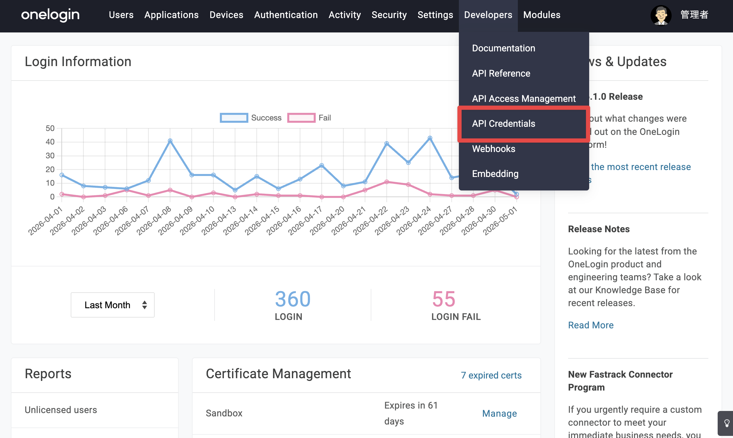Open the Applications navigation item

pos(171,15)
